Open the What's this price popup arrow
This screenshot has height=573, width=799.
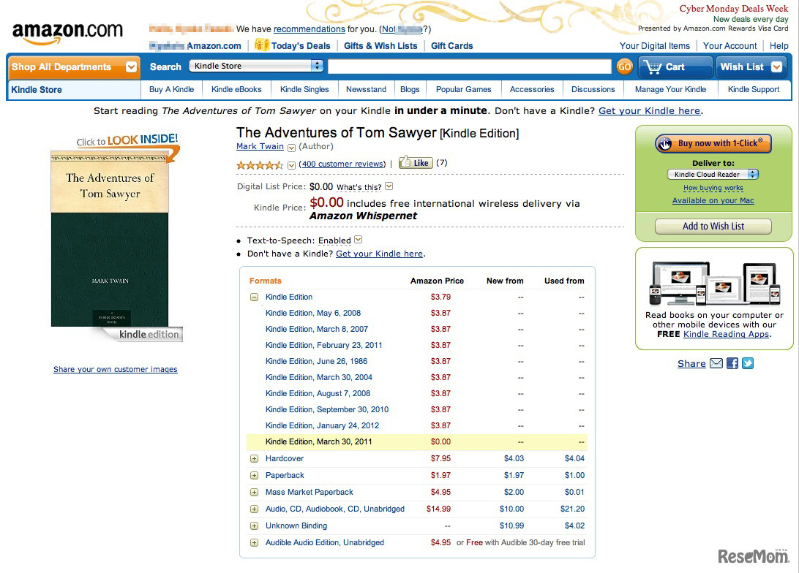click(x=389, y=186)
